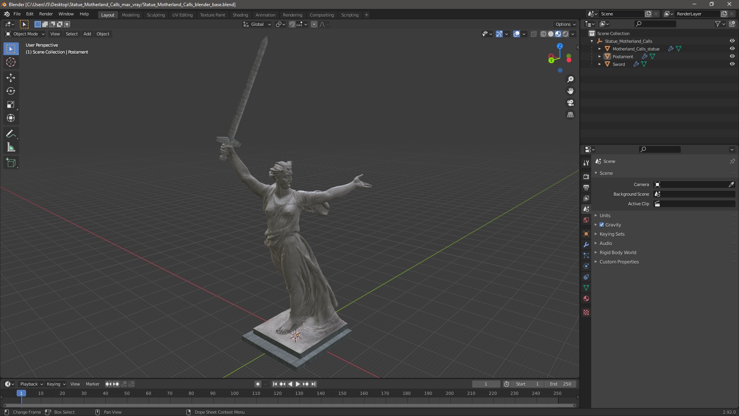Open the Render menu
The height and width of the screenshot is (416, 739).
[x=46, y=14]
